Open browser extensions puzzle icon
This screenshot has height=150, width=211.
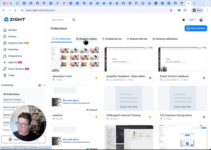(185, 10)
